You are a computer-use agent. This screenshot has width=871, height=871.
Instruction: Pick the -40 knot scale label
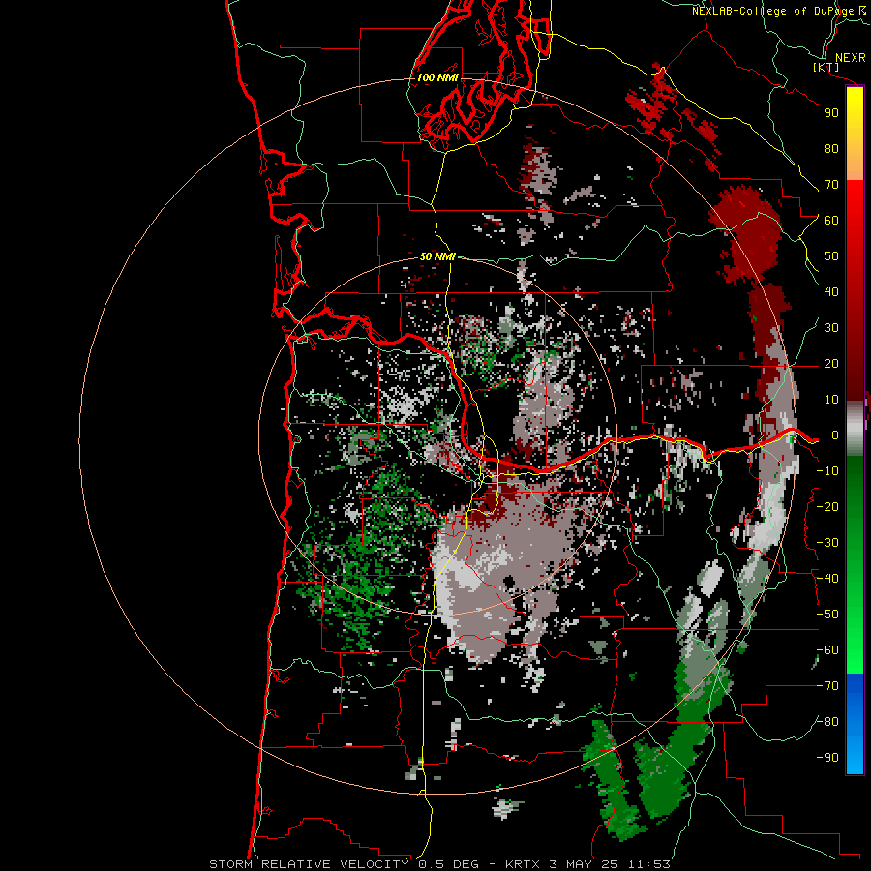click(827, 579)
